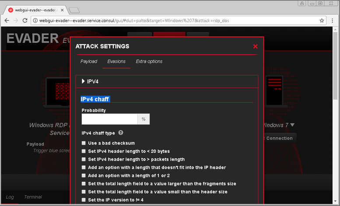Check total length larger than fragments size
The image size is (340, 206).
(84, 184)
